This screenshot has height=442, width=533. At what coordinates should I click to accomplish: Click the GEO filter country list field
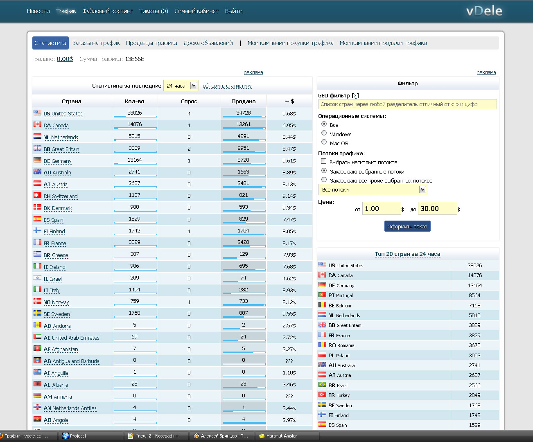407,104
